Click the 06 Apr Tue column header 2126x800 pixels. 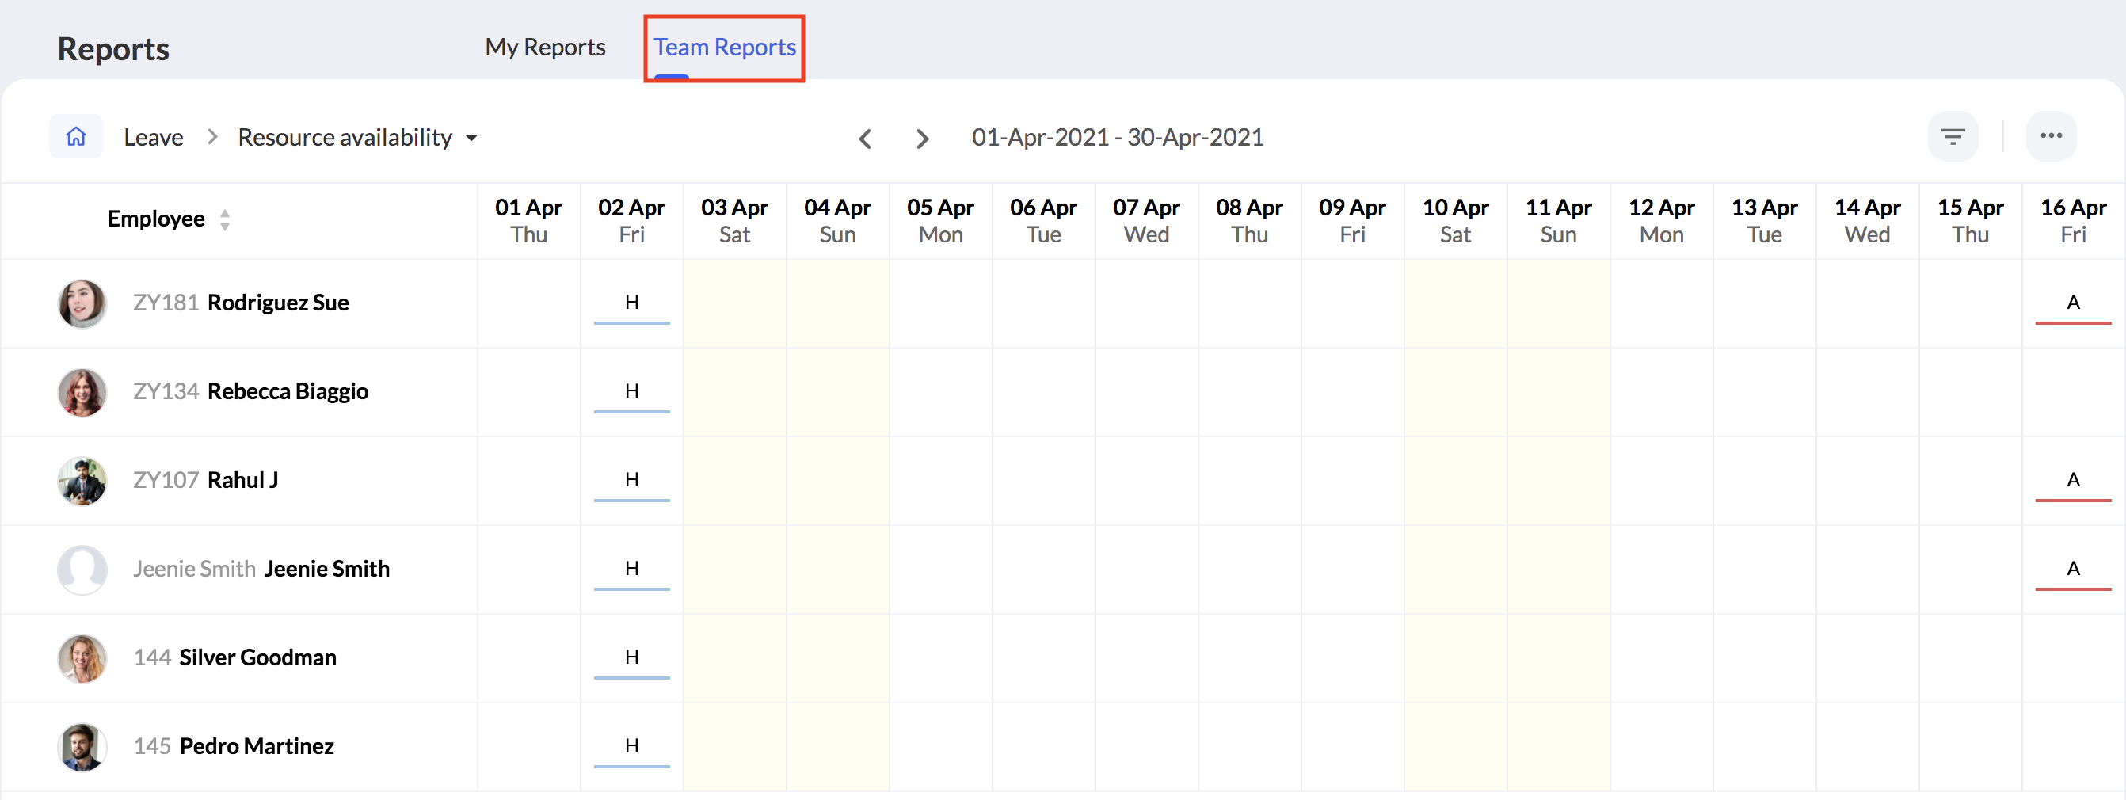coord(1043,220)
